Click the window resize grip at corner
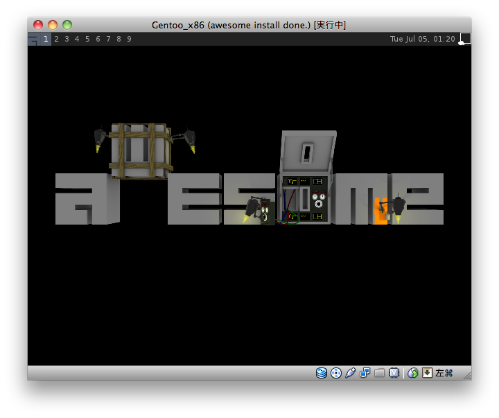The height and width of the screenshot is (418, 499). point(467,376)
